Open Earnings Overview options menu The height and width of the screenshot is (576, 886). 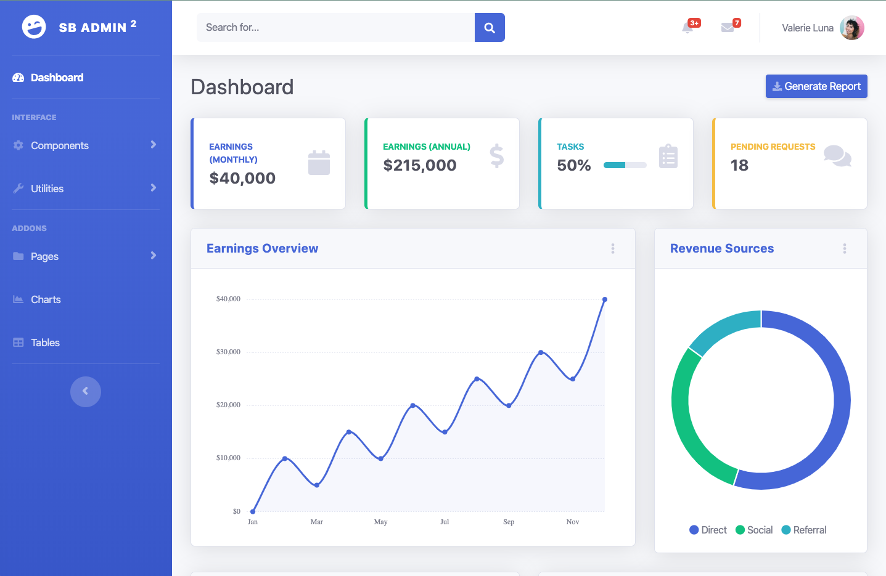pos(613,248)
